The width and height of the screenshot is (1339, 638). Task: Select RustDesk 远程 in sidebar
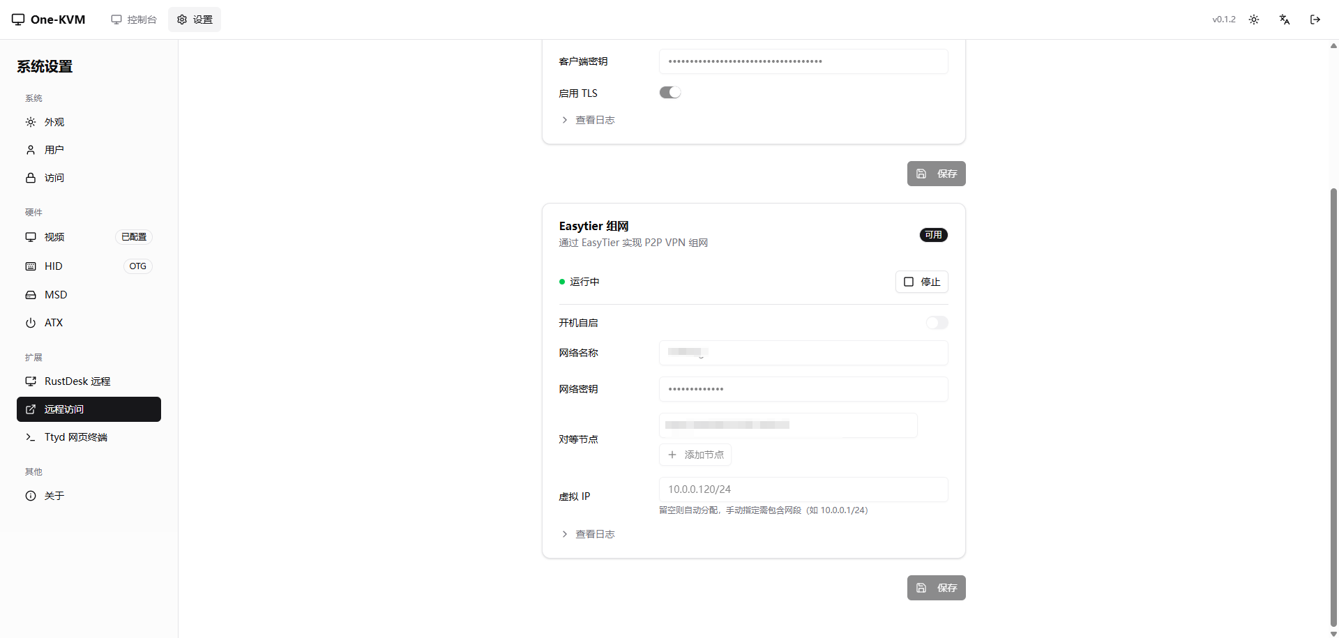(77, 381)
